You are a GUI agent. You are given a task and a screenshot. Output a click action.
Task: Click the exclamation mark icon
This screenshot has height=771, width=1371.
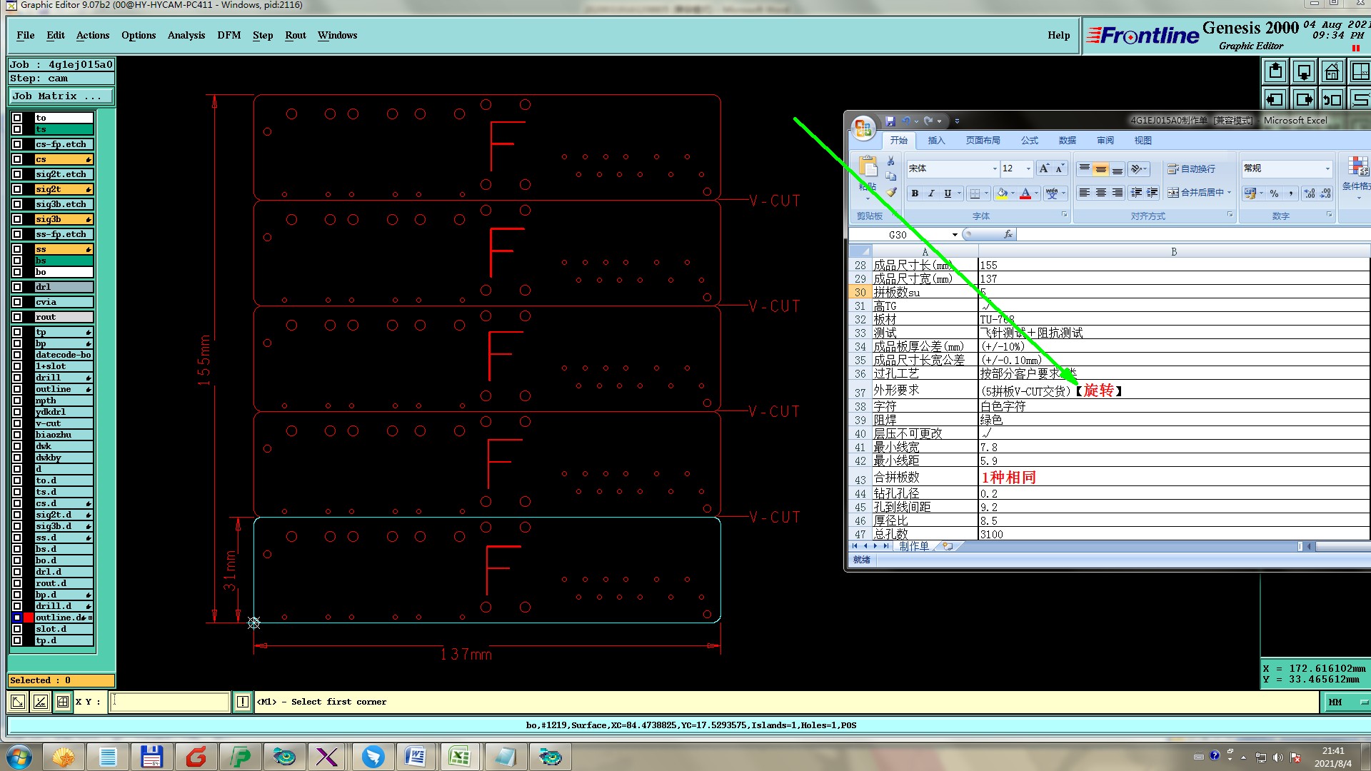click(243, 702)
